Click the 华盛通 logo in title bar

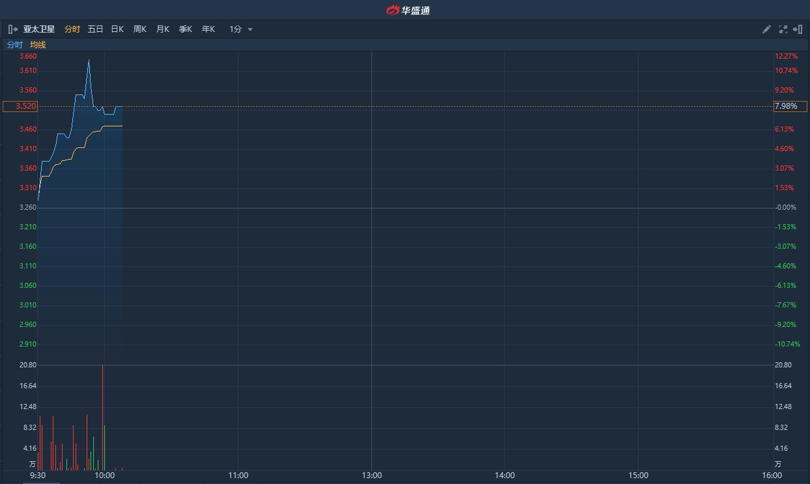[x=408, y=10]
